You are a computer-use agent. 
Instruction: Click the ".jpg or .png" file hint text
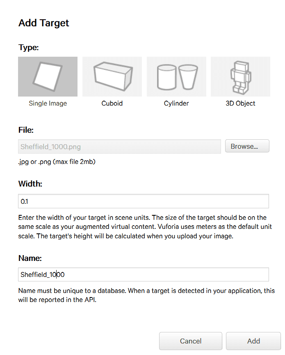(x=57, y=162)
